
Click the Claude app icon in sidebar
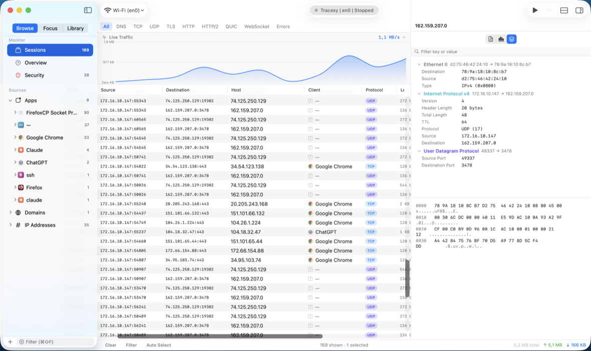pos(21,150)
